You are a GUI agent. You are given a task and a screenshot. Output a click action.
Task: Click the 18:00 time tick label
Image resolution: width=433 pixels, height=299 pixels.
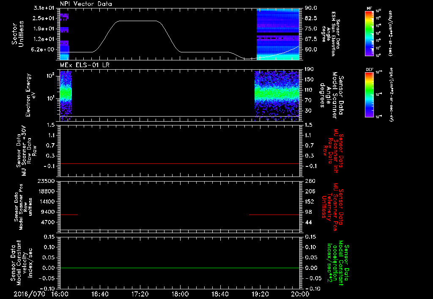[180, 294]
